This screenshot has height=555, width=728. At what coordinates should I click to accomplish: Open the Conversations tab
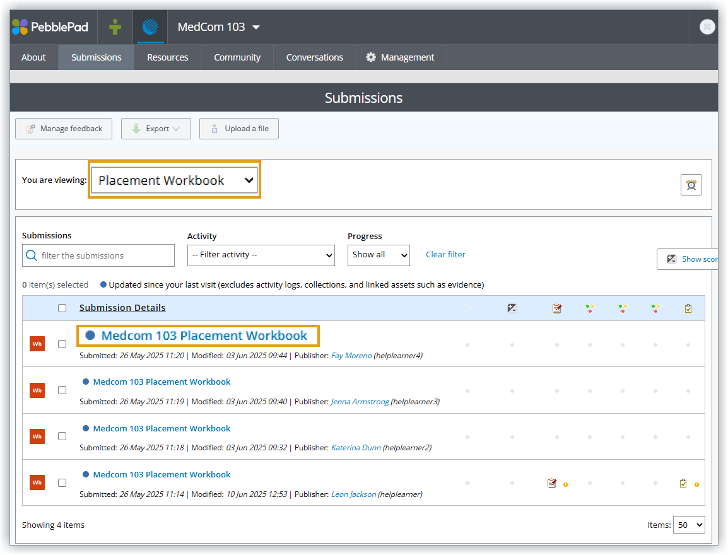coord(315,57)
